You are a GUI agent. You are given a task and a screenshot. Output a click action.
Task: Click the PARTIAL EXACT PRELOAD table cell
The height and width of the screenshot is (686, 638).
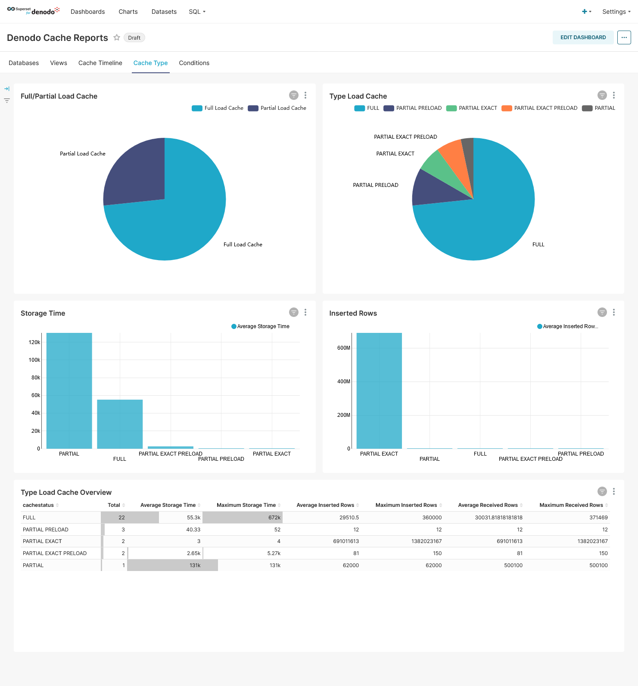[x=61, y=553]
